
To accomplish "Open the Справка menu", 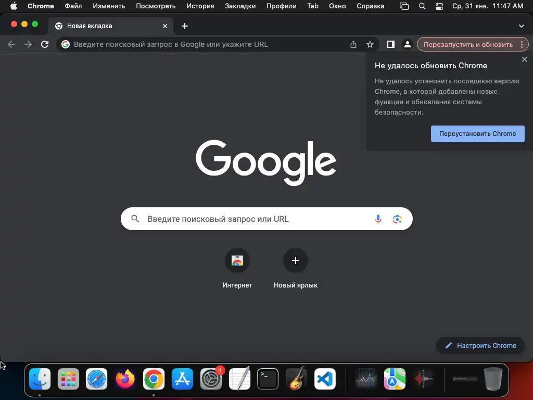I will click(371, 6).
